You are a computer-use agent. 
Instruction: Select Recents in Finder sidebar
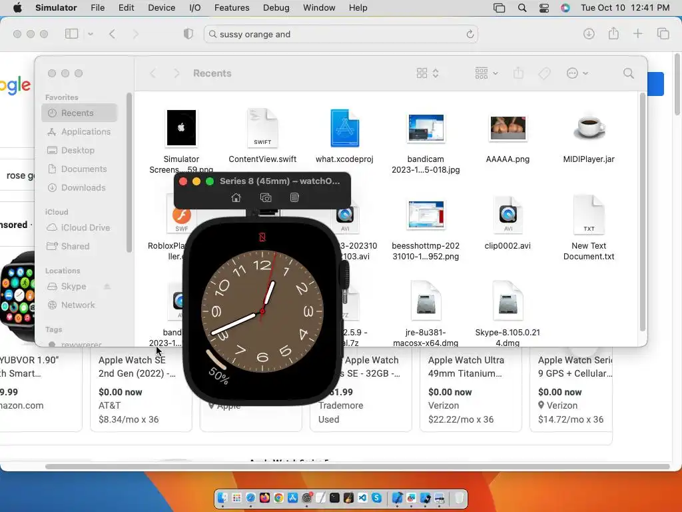(80, 113)
